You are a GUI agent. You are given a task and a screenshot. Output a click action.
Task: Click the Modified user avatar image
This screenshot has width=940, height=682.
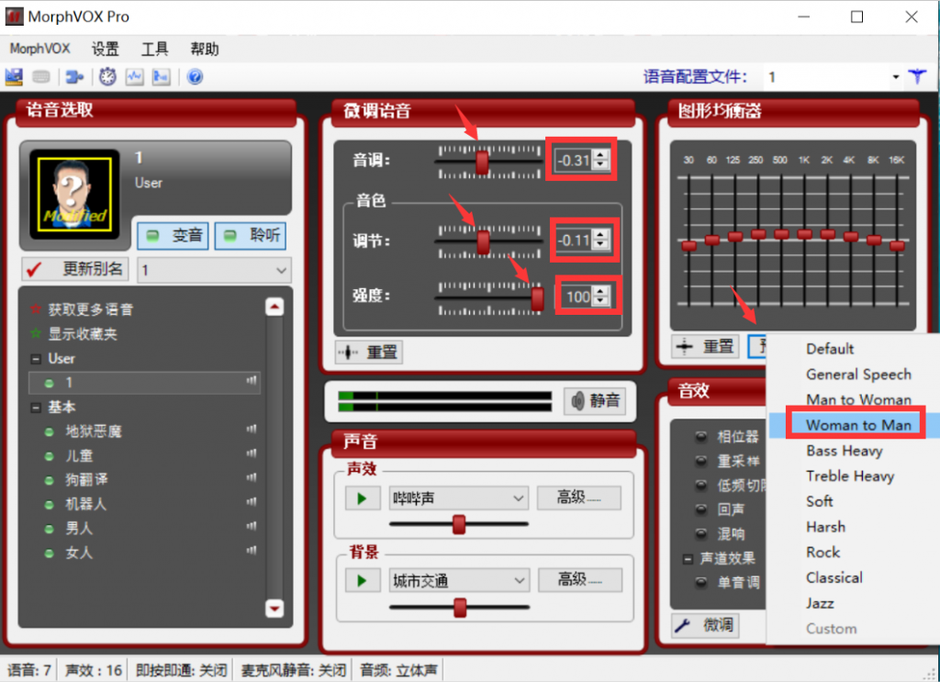point(74,195)
